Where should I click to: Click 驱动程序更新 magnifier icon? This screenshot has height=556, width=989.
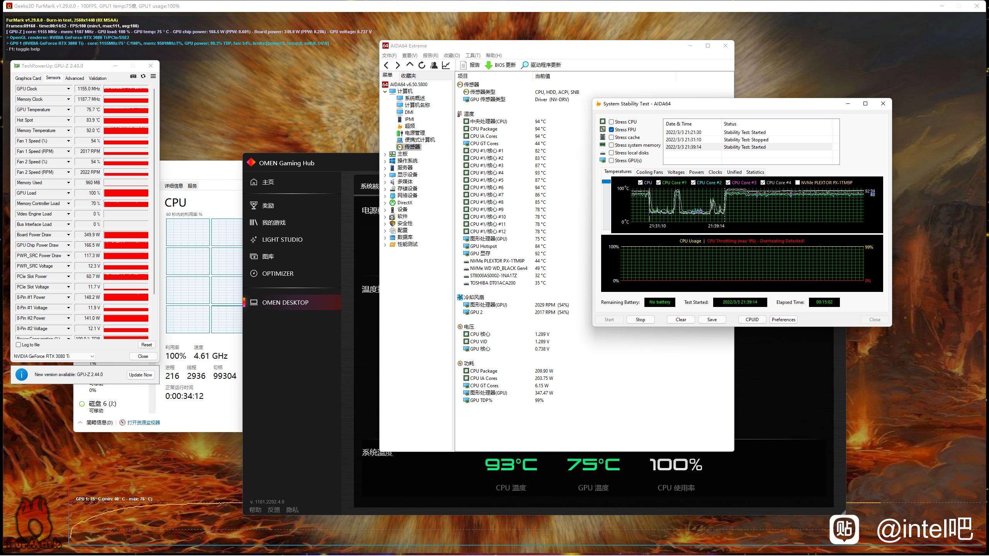pos(525,65)
